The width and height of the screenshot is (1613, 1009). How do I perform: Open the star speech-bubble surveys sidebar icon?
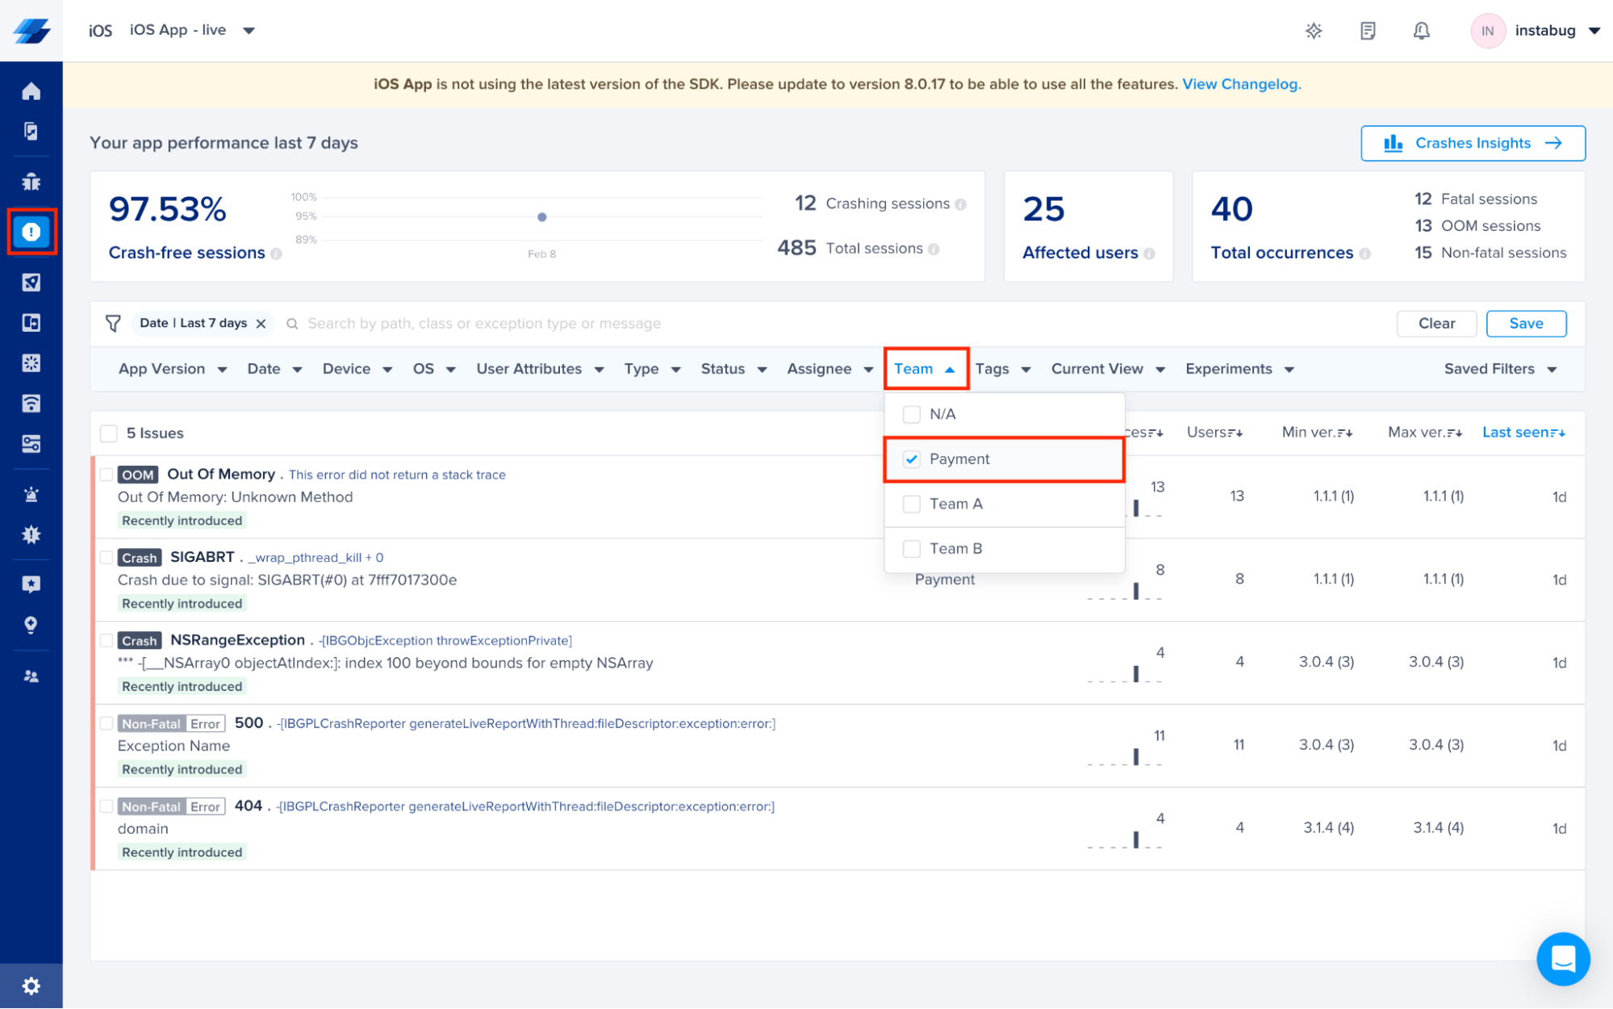[31, 584]
